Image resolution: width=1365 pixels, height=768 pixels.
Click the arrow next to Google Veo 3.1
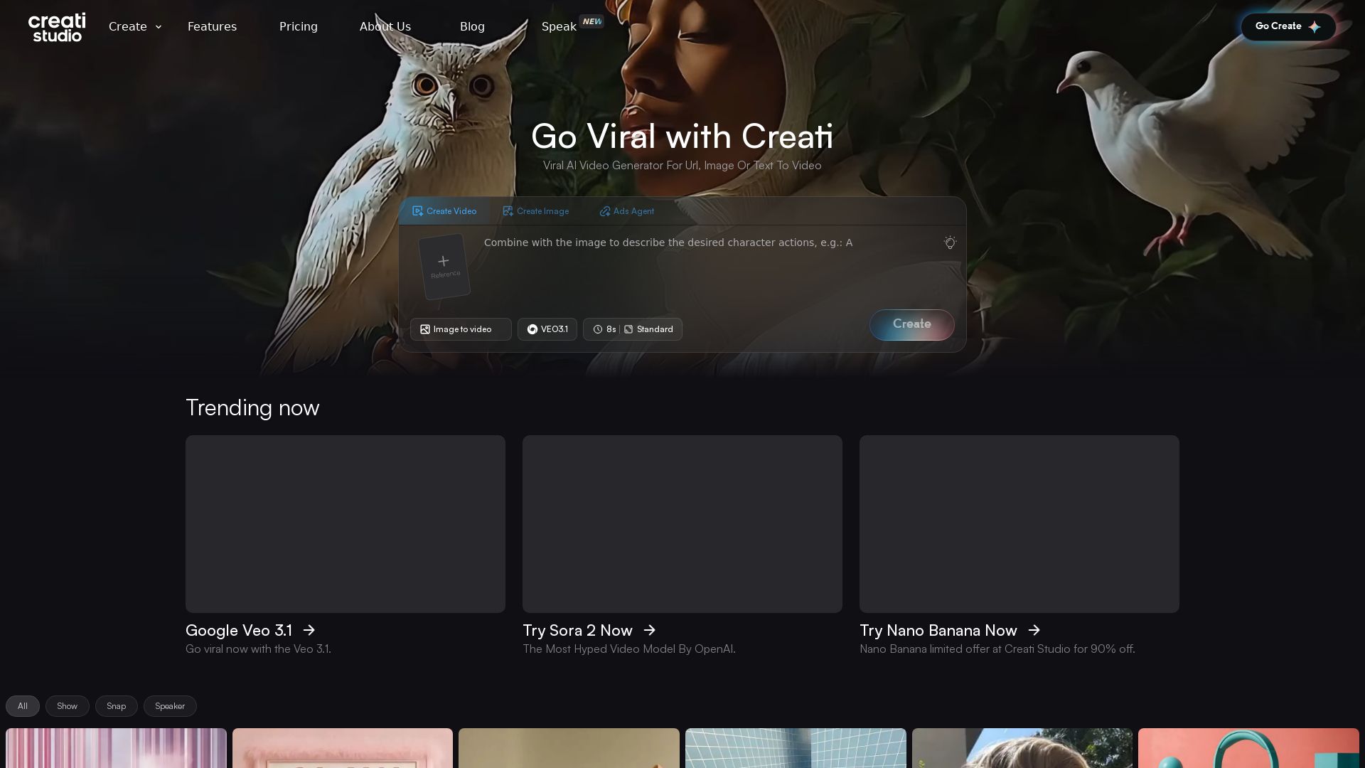pos(309,630)
